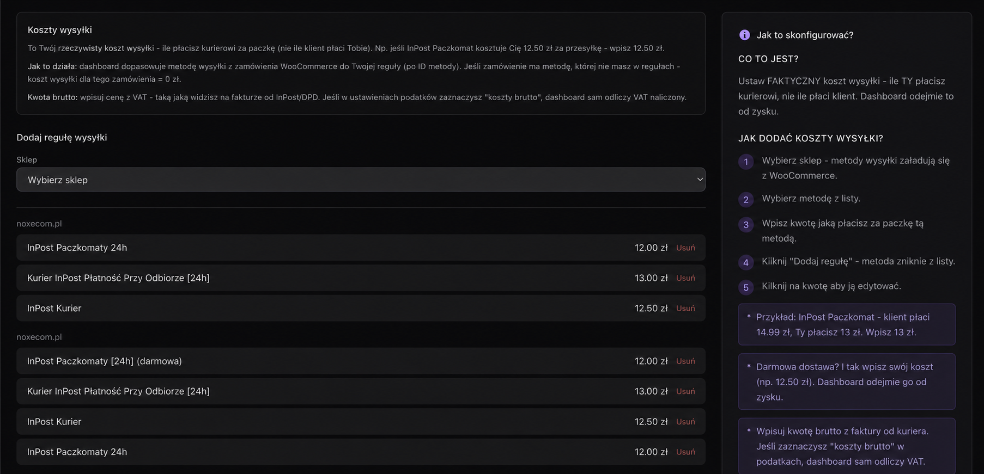
Task: Select InPost Paczkomaty 24h name in first group
Action: 77,248
